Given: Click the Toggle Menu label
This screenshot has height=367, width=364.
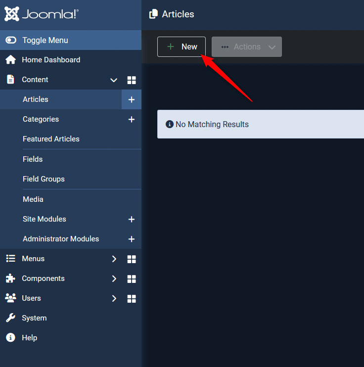Looking at the screenshot, I should pyautogui.click(x=45, y=40).
